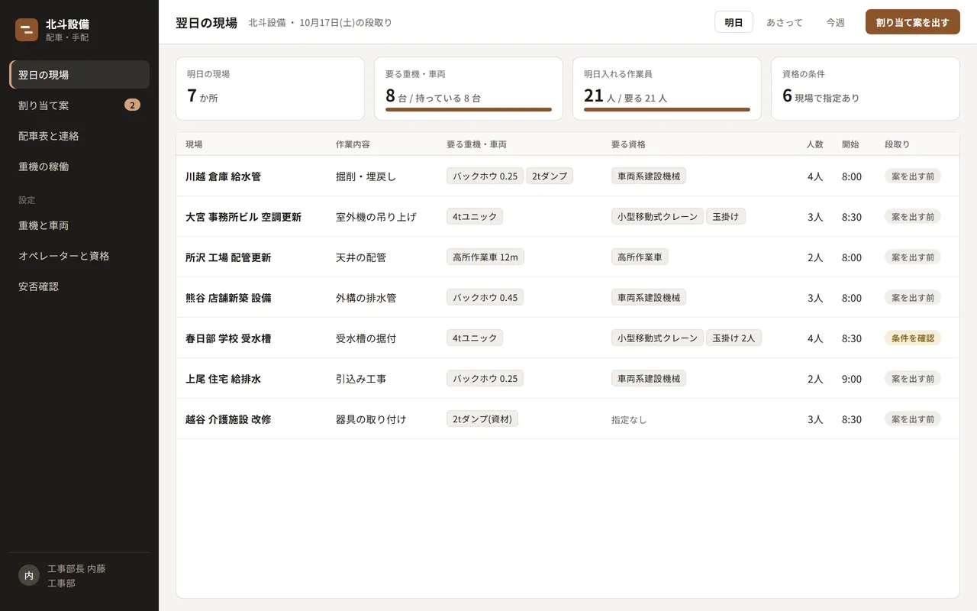Switch to the あさって tab

click(x=785, y=22)
